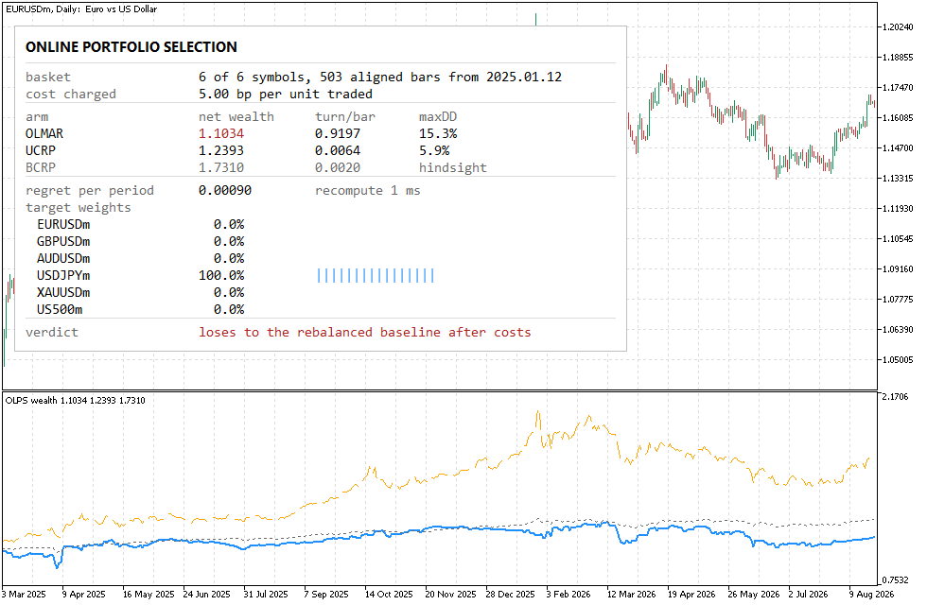Click OLMAR turn/bar value 0.9197
The image size is (927, 605).
pos(338,134)
